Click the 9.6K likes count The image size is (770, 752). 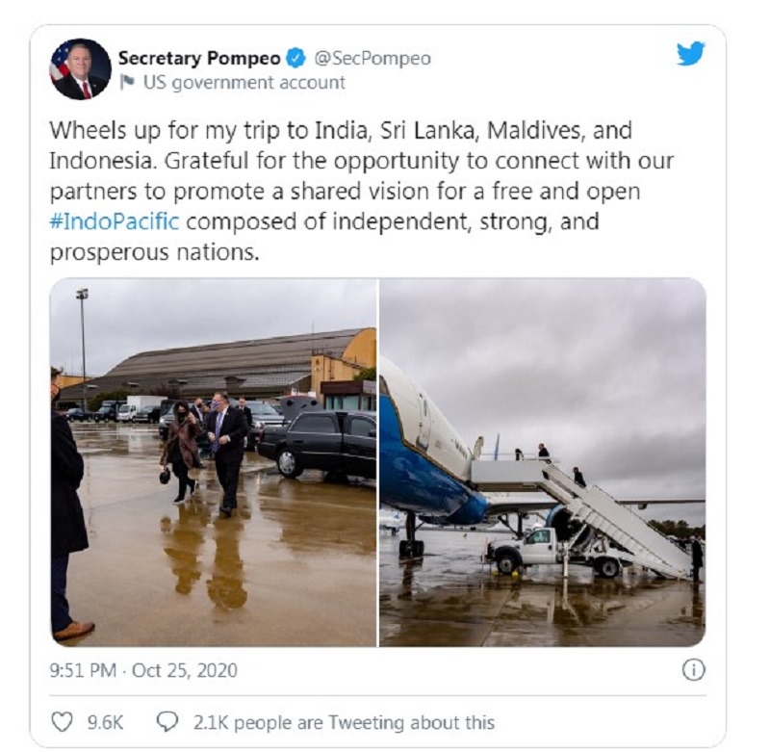[x=106, y=722]
